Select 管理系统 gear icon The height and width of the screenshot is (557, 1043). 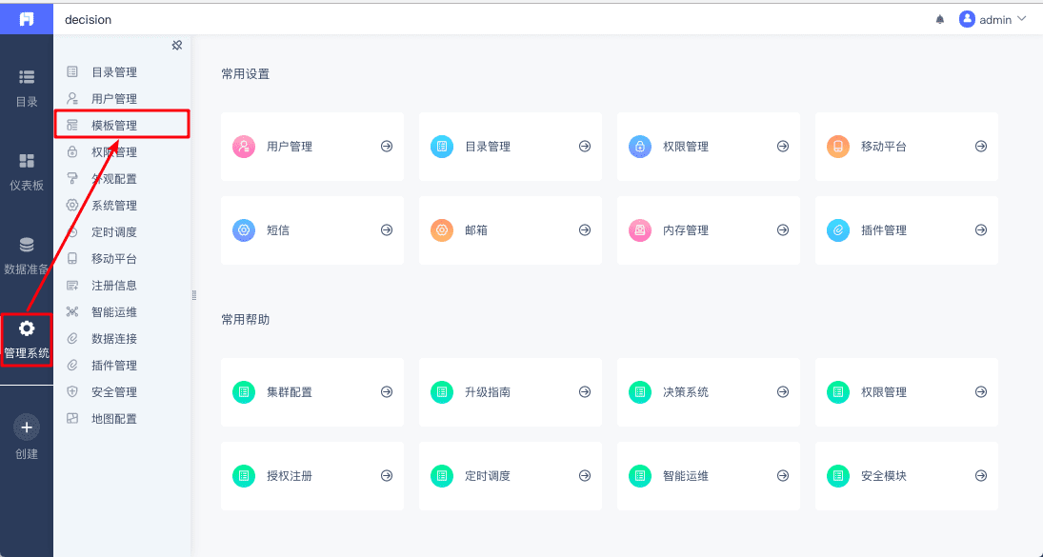point(27,328)
